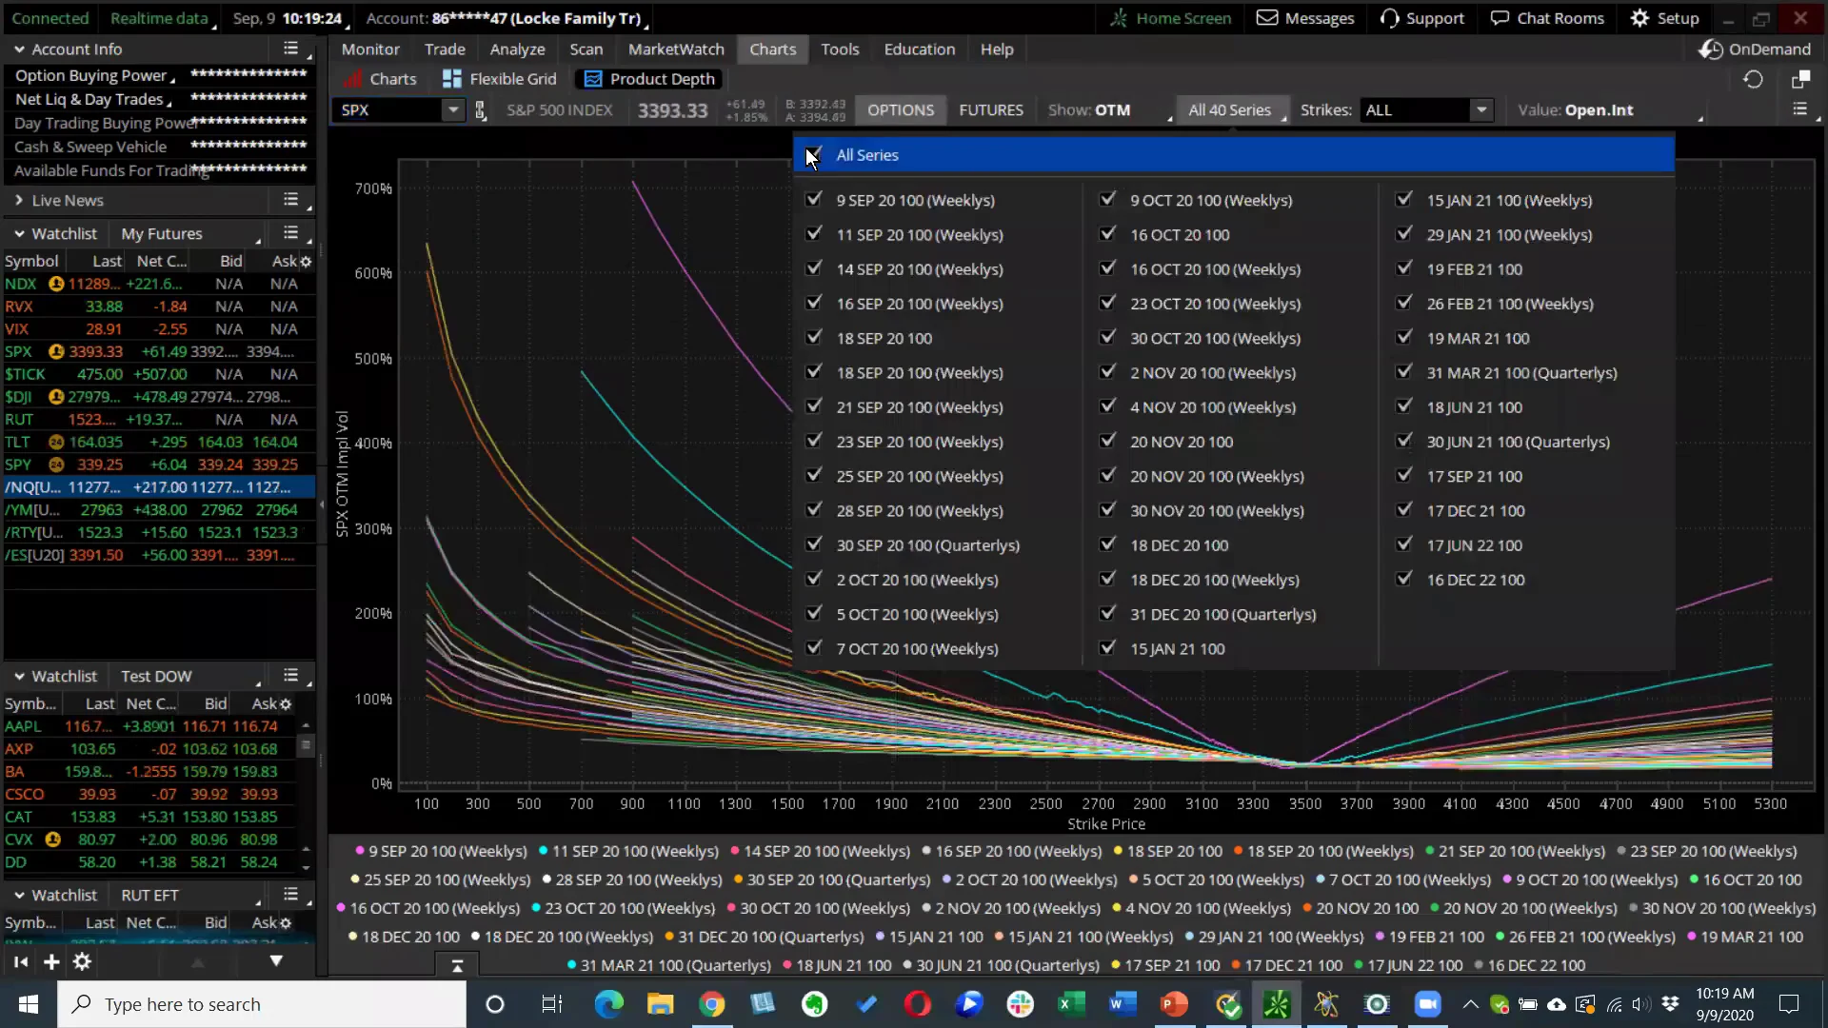Launch OnDemand mode

(1755, 49)
